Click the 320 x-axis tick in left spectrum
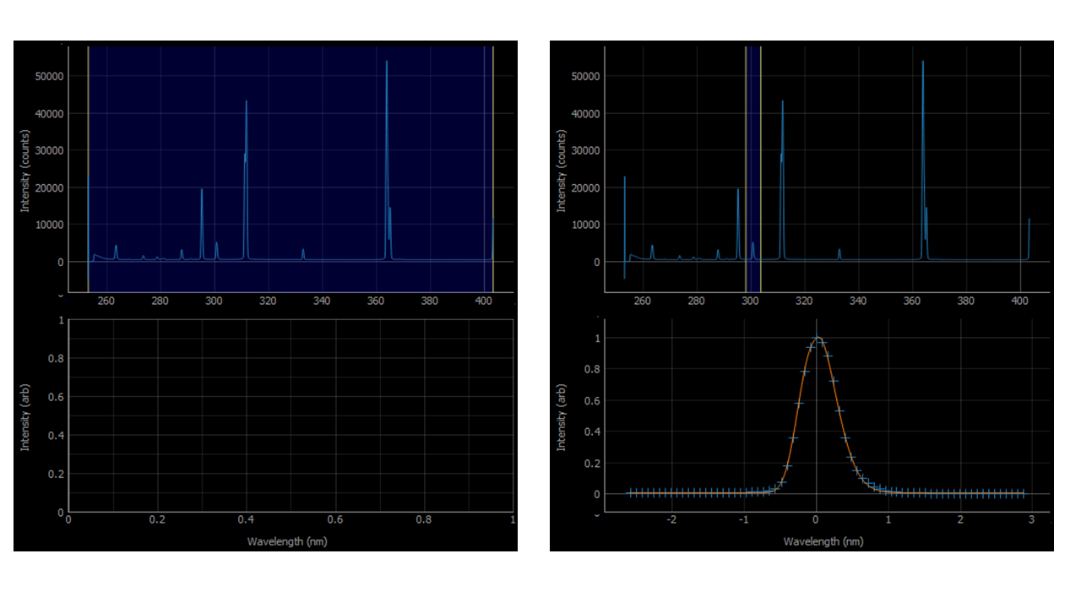 [268, 301]
